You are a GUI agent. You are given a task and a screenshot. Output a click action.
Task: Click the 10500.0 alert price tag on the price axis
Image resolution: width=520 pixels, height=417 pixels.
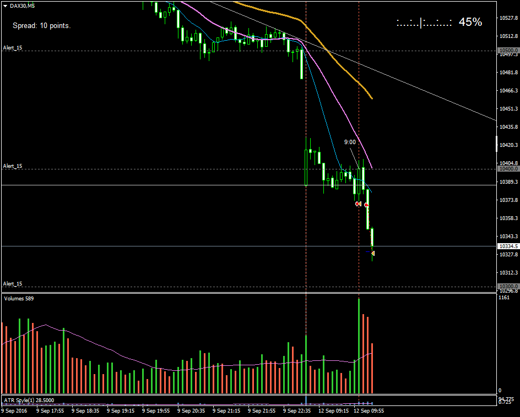tap(508, 51)
